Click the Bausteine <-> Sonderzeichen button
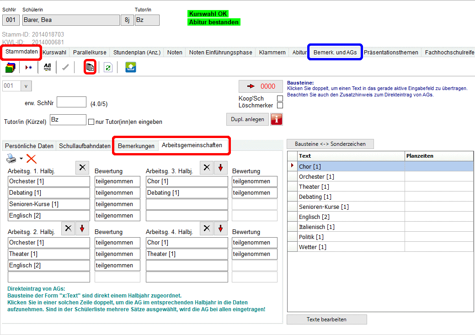This screenshot has width=475, height=335. tap(330, 144)
